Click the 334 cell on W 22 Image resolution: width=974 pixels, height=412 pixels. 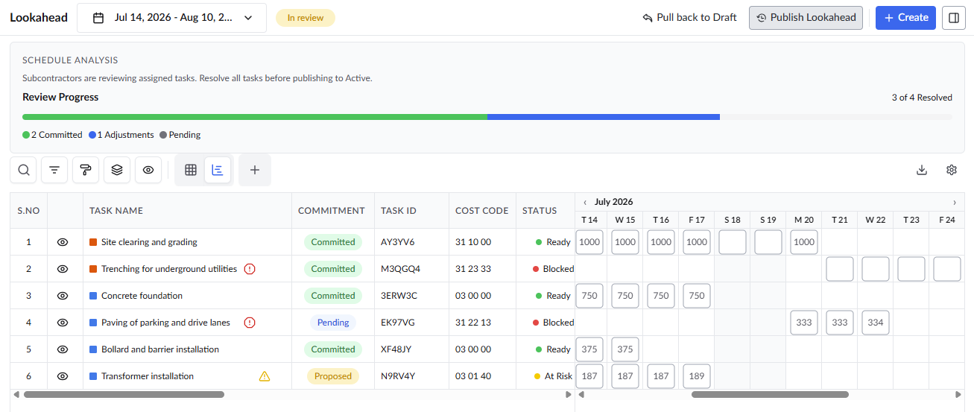coord(876,323)
